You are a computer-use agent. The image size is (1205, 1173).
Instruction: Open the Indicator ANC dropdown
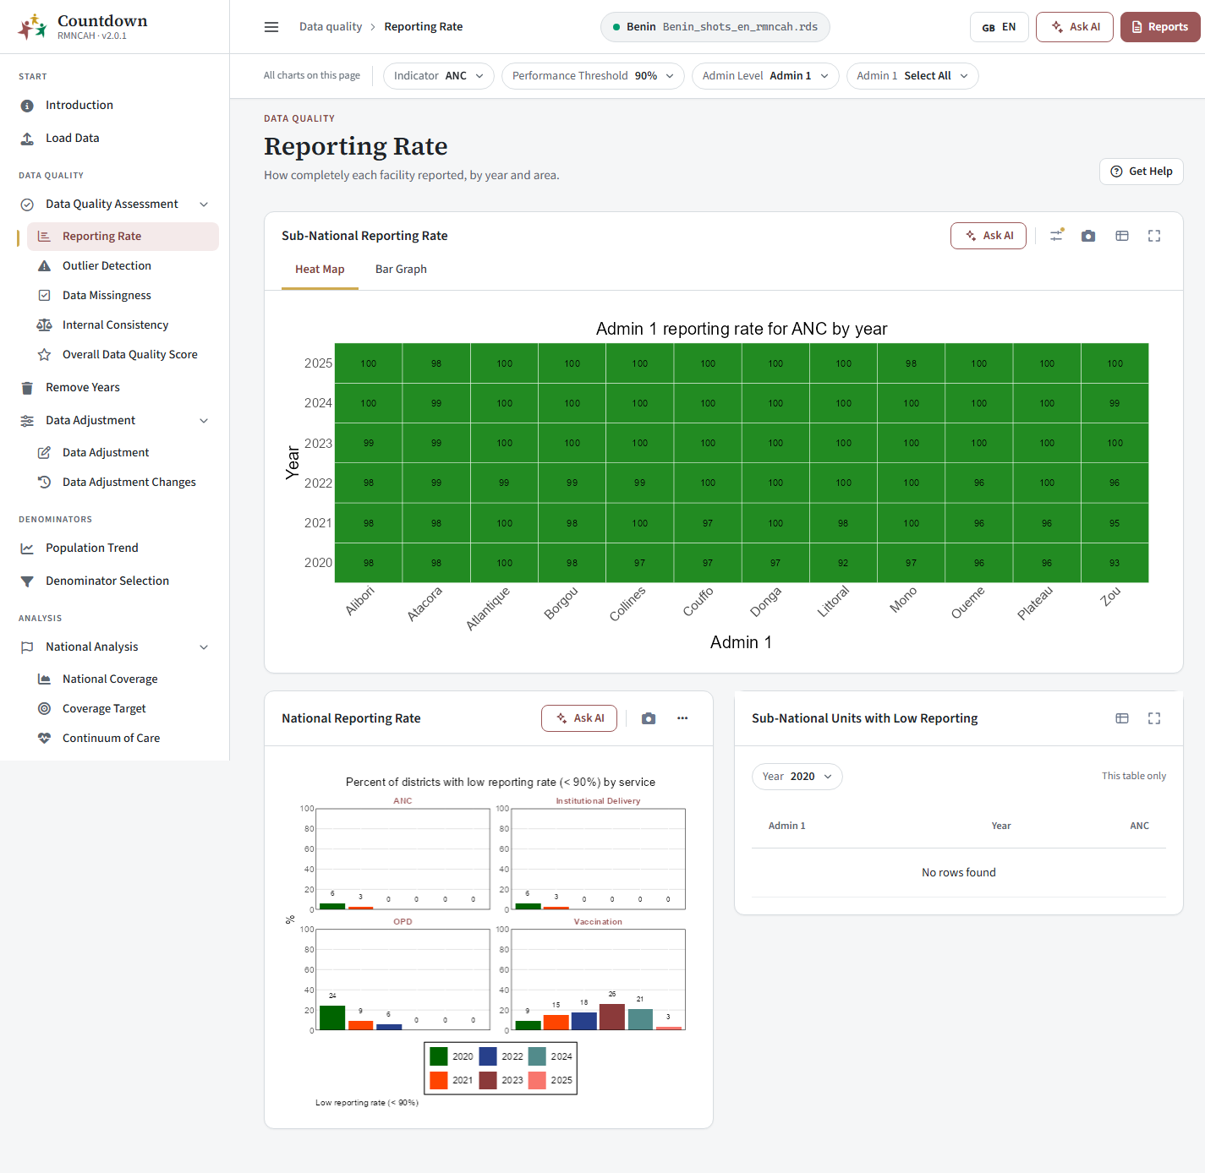439,76
